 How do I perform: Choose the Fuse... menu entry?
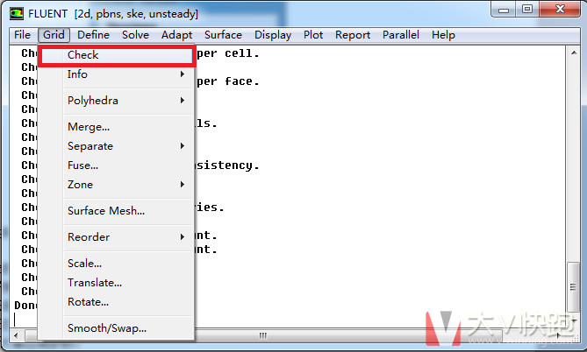point(83,165)
